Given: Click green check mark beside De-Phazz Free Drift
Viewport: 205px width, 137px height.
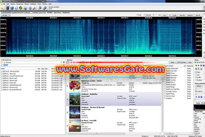Looking at the screenshot, I should pyautogui.click(x=67, y=126).
